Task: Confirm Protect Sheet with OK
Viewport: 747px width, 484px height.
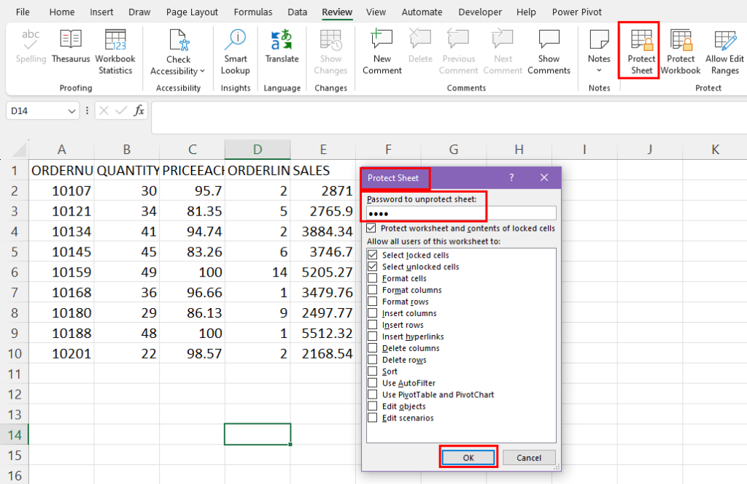Action: [x=468, y=457]
